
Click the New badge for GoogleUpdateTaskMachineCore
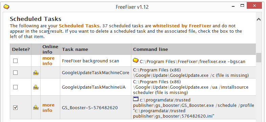tap(36, 73)
